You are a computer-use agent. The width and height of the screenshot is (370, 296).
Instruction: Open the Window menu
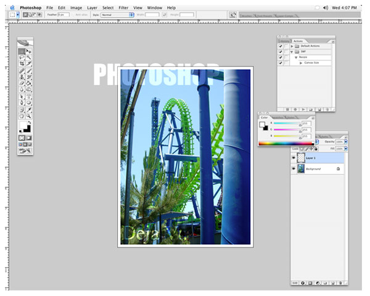155,8
